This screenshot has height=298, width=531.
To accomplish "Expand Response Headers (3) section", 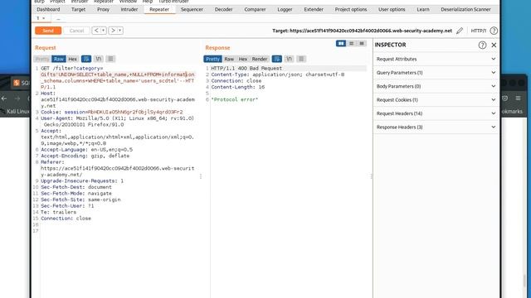I will click(436, 127).
